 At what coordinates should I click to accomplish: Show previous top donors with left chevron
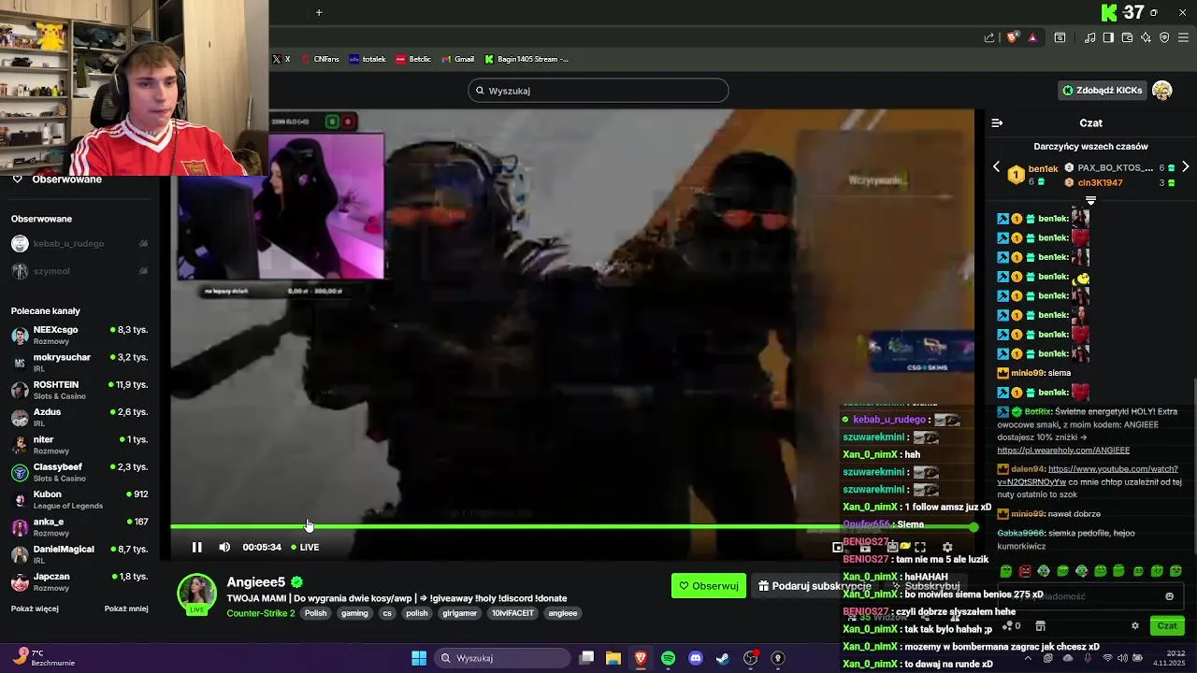(996, 166)
